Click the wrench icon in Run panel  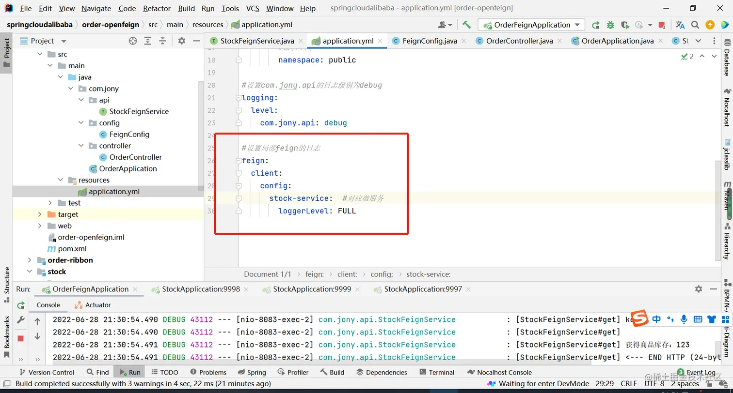21,320
